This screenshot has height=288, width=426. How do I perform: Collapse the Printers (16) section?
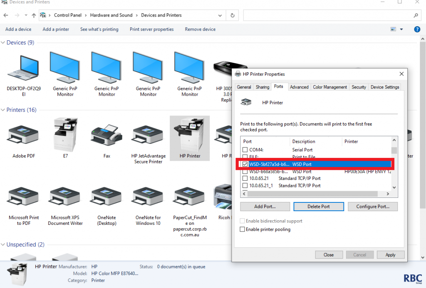[3, 110]
